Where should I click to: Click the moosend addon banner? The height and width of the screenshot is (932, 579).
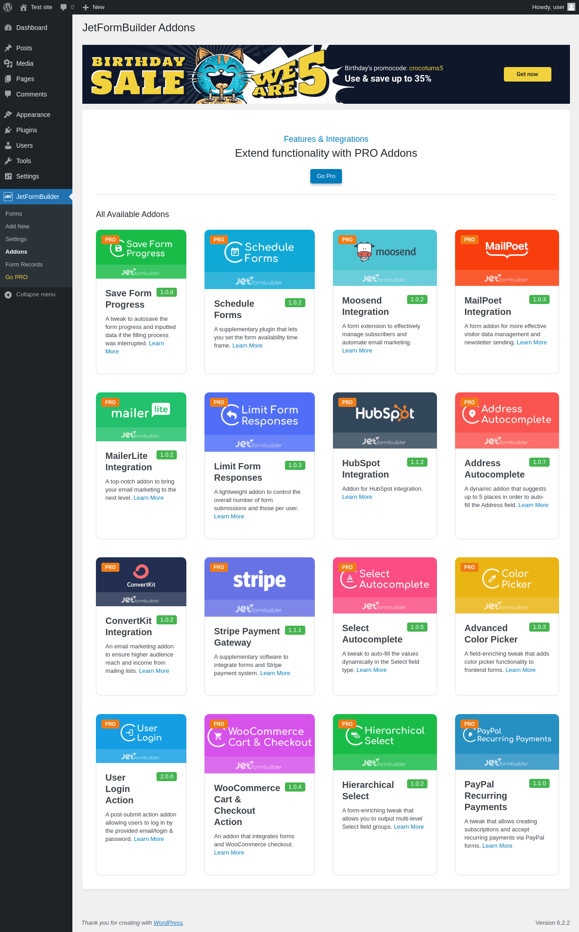click(385, 258)
